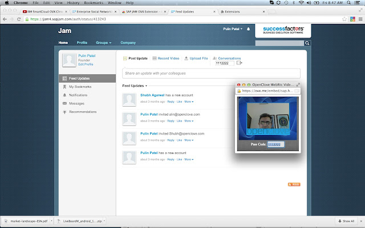Open options arrow for the LiveBoard android zip download
The image size is (365, 228).
click(104, 221)
